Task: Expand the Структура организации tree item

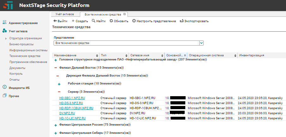Action: pos(6,38)
